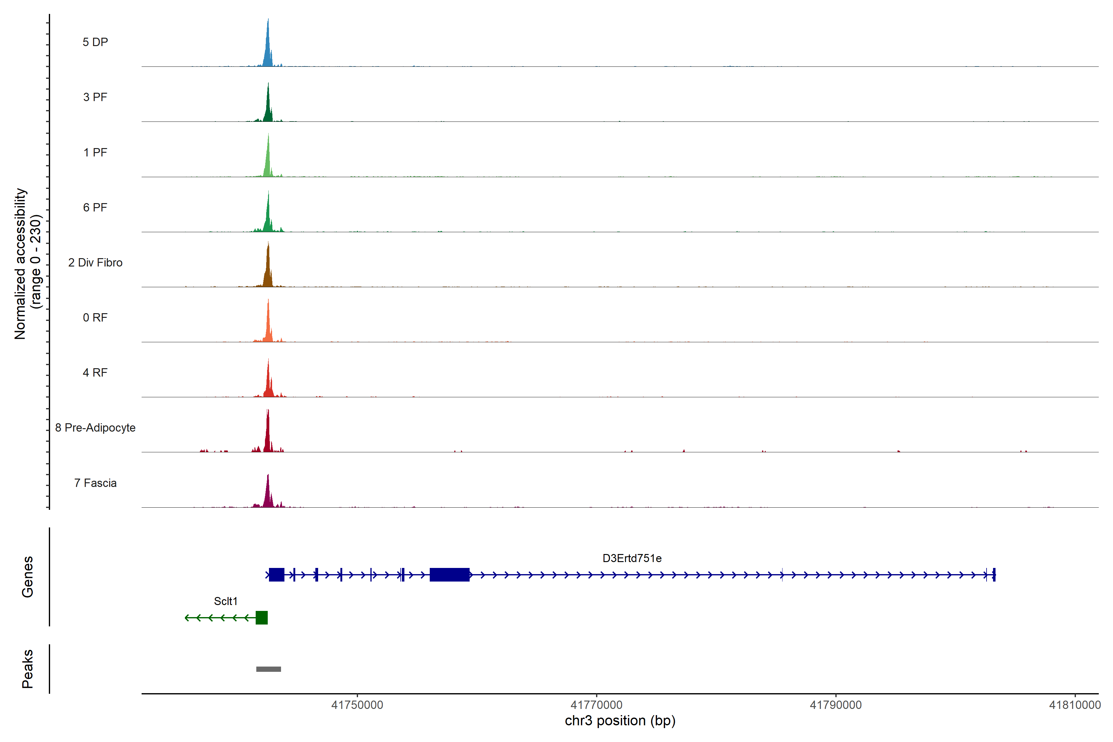1113x742 pixels.
Task: Click the 7 Fascia track label
Action: [95, 483]
